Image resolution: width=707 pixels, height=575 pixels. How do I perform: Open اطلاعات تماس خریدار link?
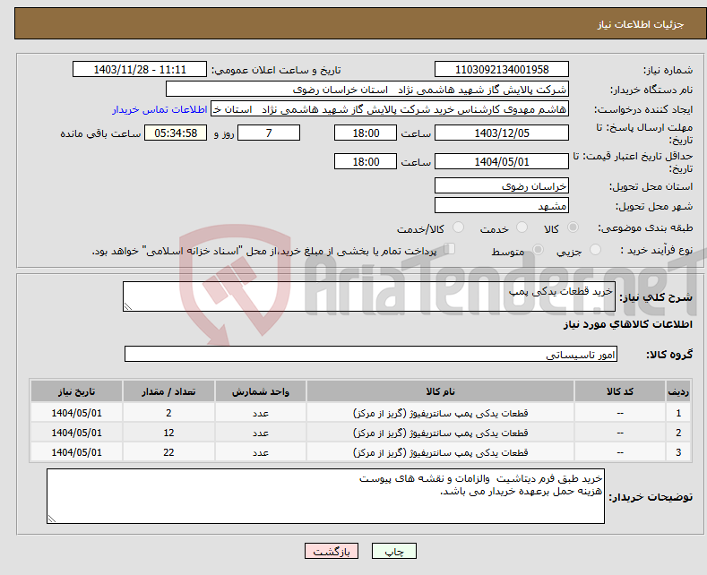pyautogui.click(x=160, y=109)
